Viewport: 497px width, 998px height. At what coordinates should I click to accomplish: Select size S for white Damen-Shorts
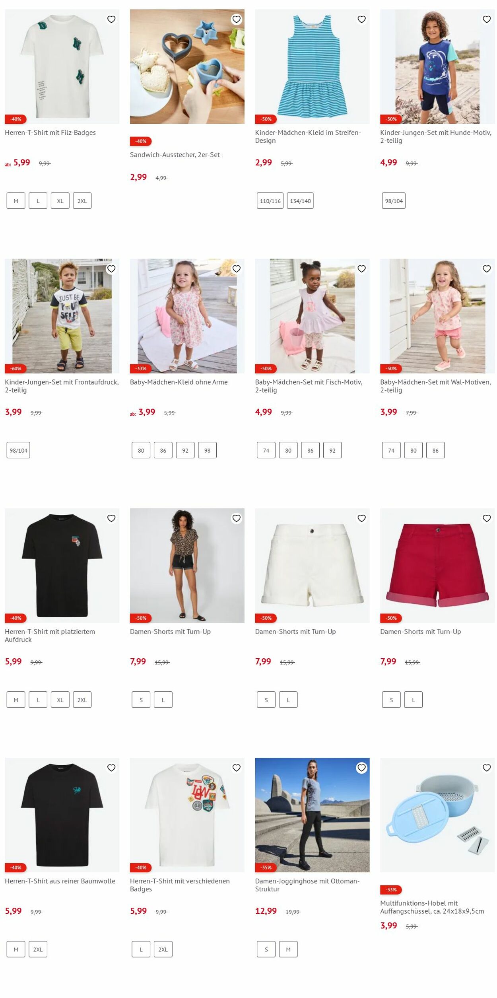(266, 700)
